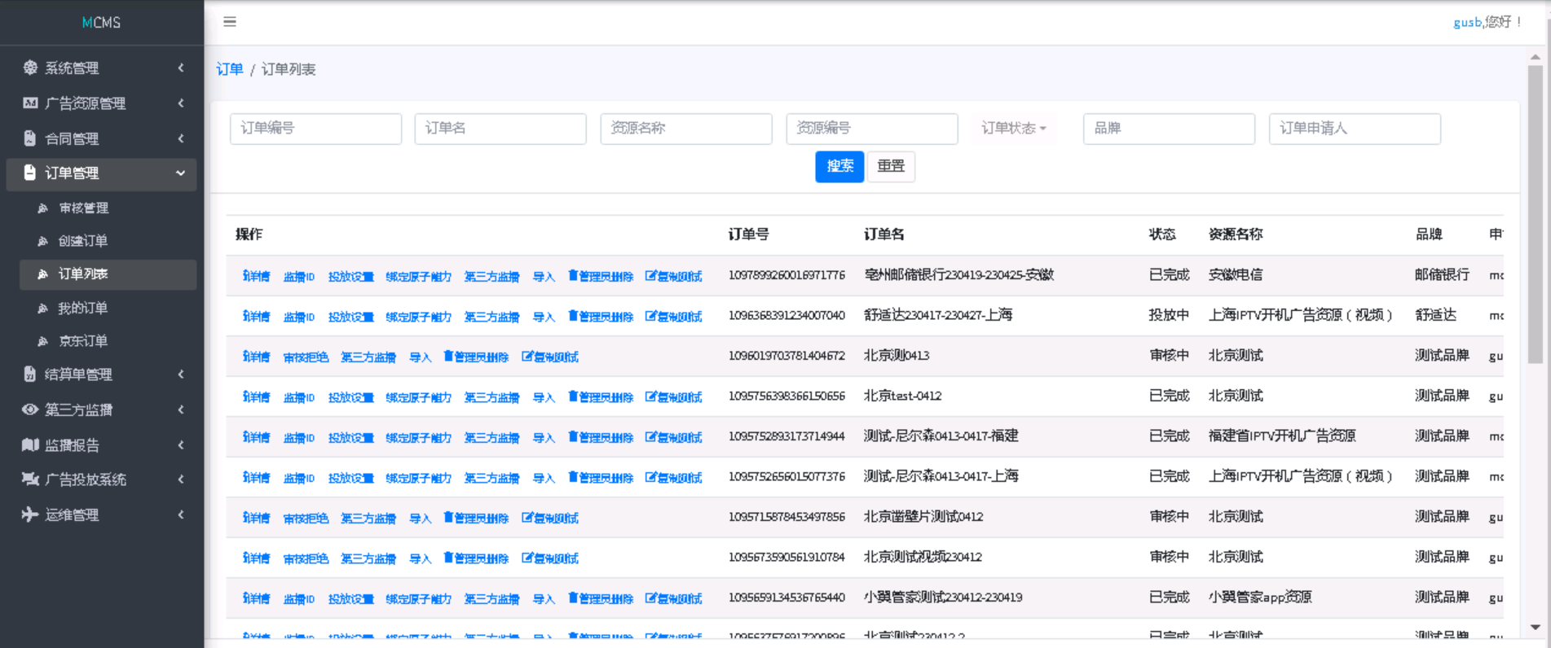Open 我的订单 submenu item
1551x648 pixels.
point(83,309)
